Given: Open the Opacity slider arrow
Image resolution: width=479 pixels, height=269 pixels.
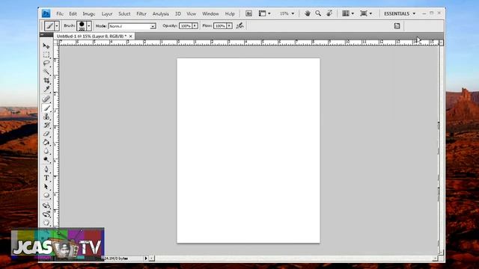Looking at the screenshot, I should (x=195, y=26).
